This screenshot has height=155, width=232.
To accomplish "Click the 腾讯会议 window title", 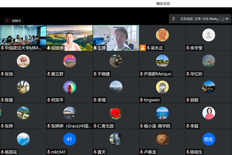I will point(163,3).
